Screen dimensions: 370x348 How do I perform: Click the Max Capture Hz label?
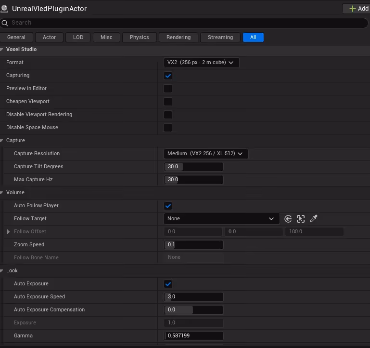33,180
